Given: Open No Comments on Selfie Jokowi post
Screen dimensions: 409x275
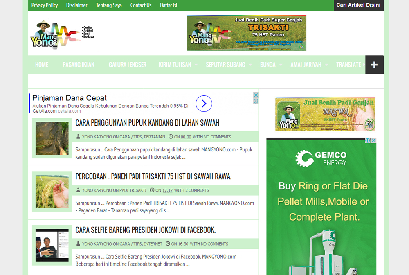Looking at the screenshot, I should [x=214, y=243].
